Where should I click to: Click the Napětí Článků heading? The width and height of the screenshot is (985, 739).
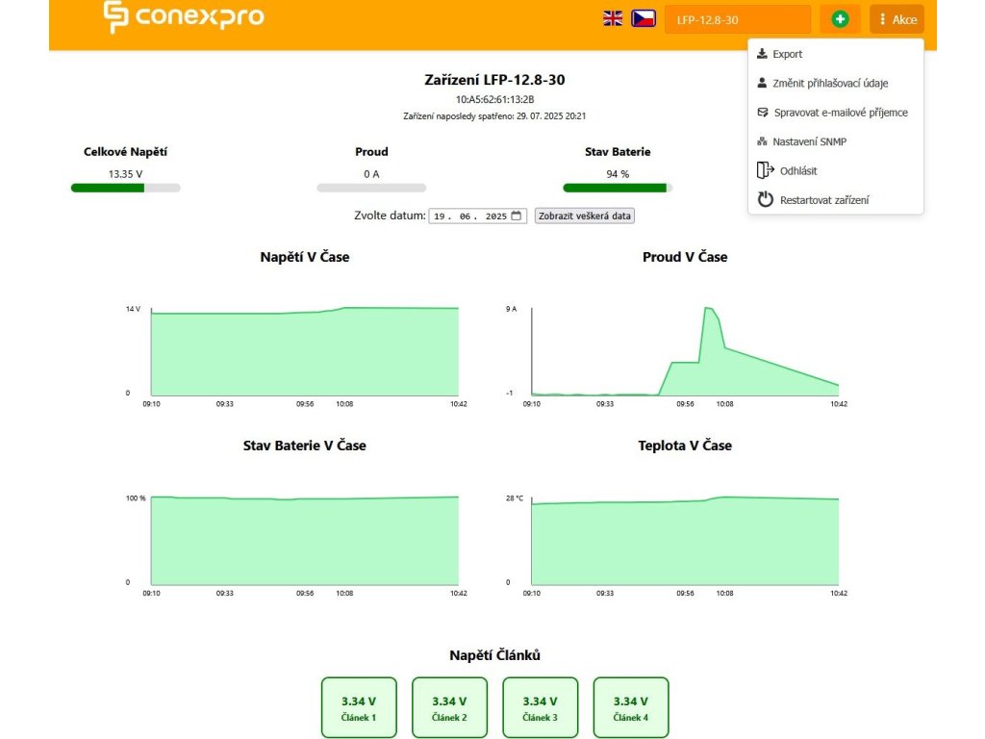494,655
